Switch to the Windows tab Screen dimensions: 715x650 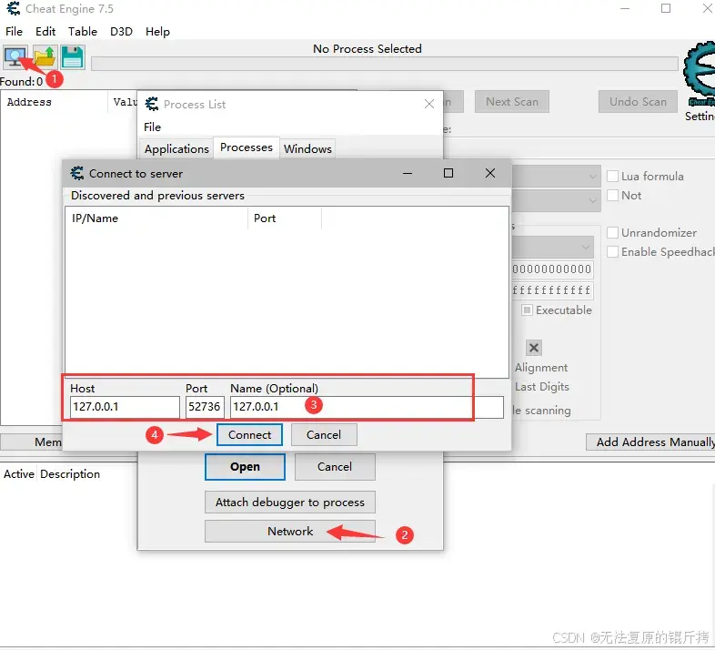pos(307,148)
